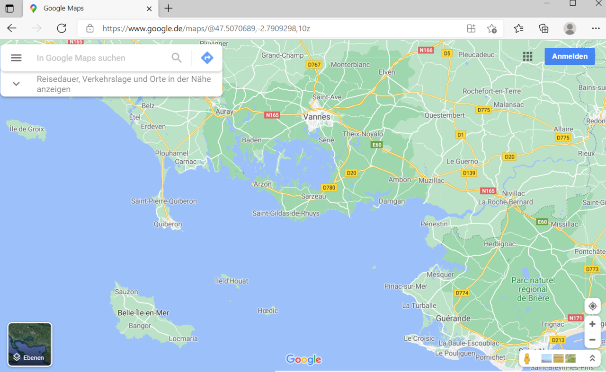The image size is (606, 372).
Task: Click the Piriac-sur-Mer label
Action: click(406, 286)
